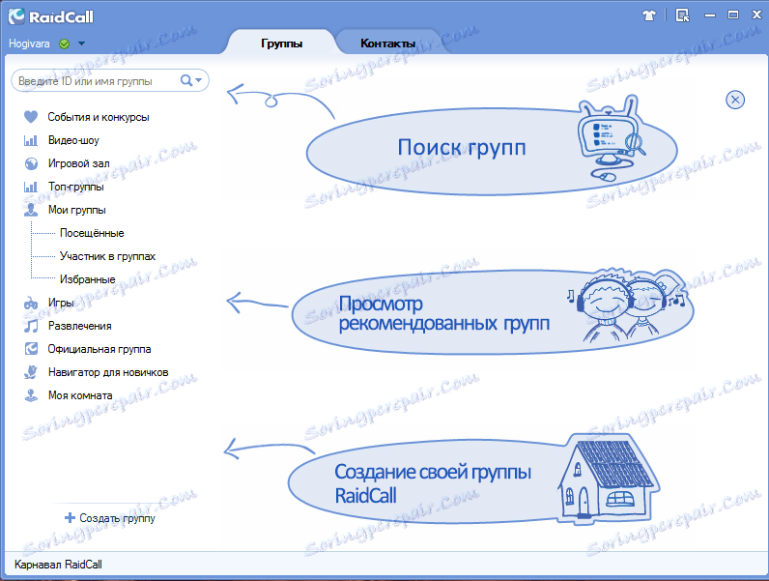Open the skin change shirt icon
This screenshot has height=581, width=769.
tap(649, 15)
